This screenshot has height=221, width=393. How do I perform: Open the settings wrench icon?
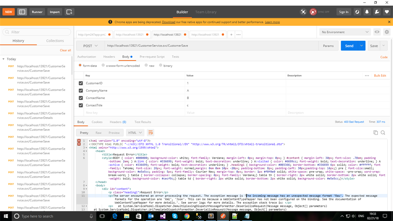point(377,12)
